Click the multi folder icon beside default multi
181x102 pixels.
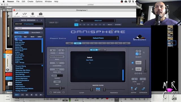pyautogui.click(x=82, y=21)
